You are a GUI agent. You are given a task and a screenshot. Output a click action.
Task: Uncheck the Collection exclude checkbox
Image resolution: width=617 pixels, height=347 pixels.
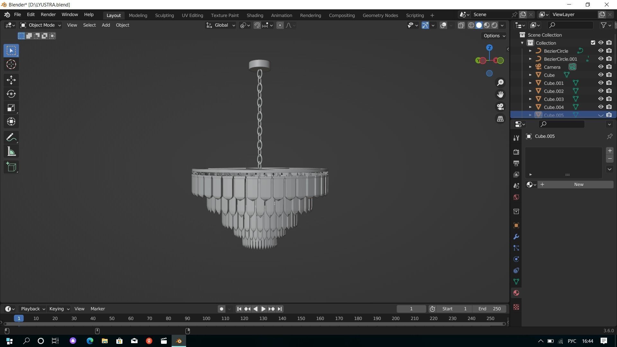click(593, 43)
